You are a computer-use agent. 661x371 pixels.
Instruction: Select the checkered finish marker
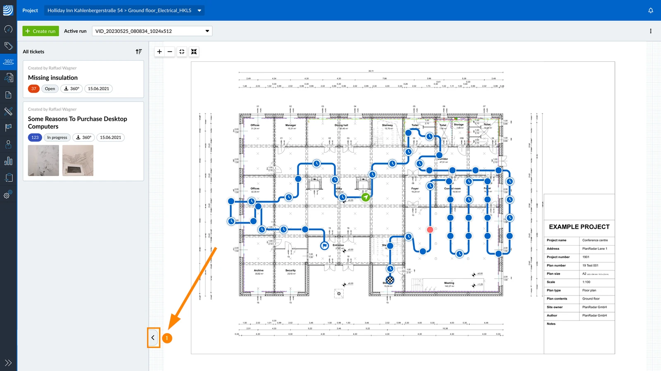390,280
